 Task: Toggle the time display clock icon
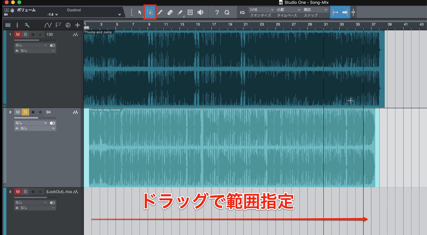[x=68, y=25]
